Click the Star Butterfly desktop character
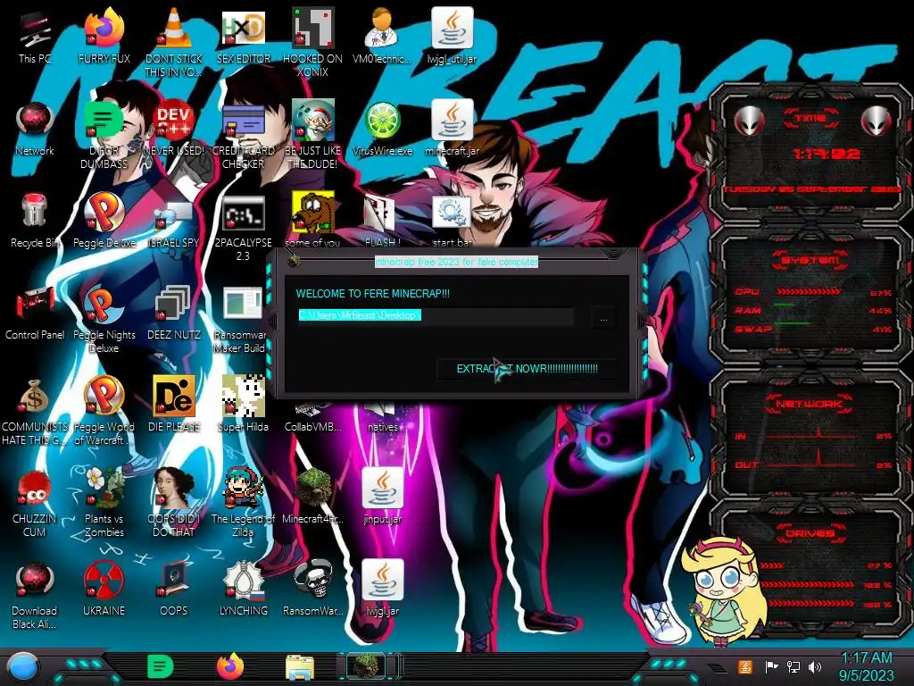Screen dimensions: 914x686 click(x=723, y=592)
